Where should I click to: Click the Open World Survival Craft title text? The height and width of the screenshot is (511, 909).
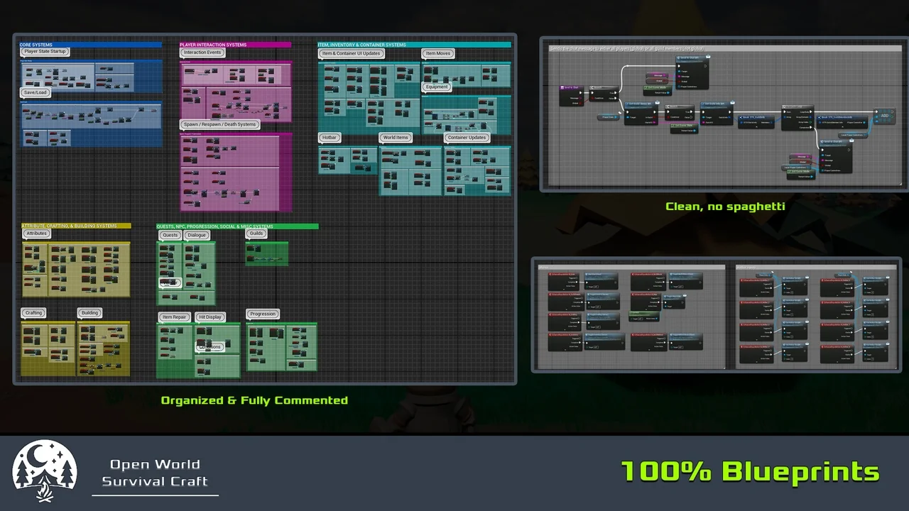click(x=155, y=473)
